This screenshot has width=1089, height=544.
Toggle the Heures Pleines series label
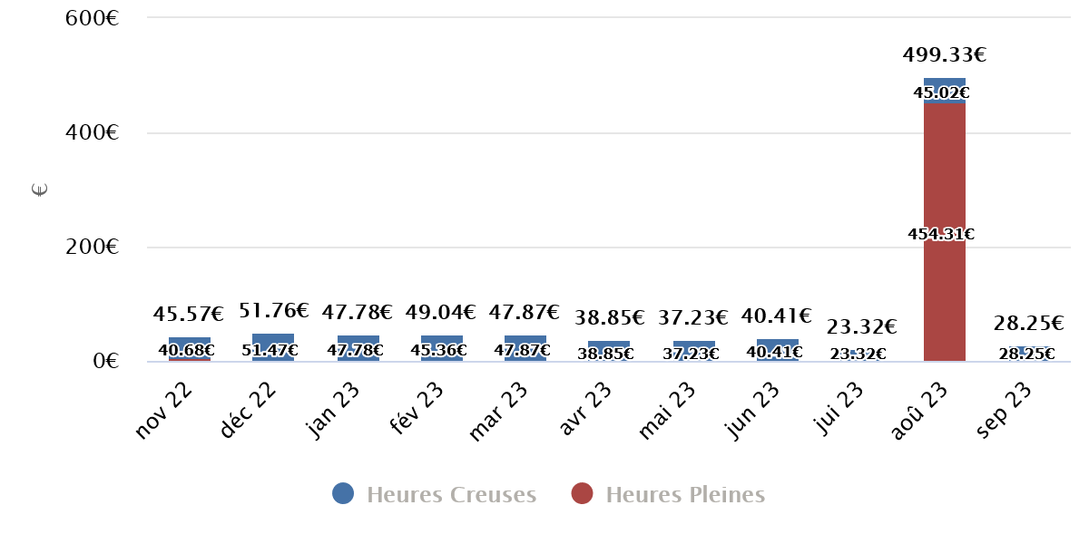pos(684,495)
